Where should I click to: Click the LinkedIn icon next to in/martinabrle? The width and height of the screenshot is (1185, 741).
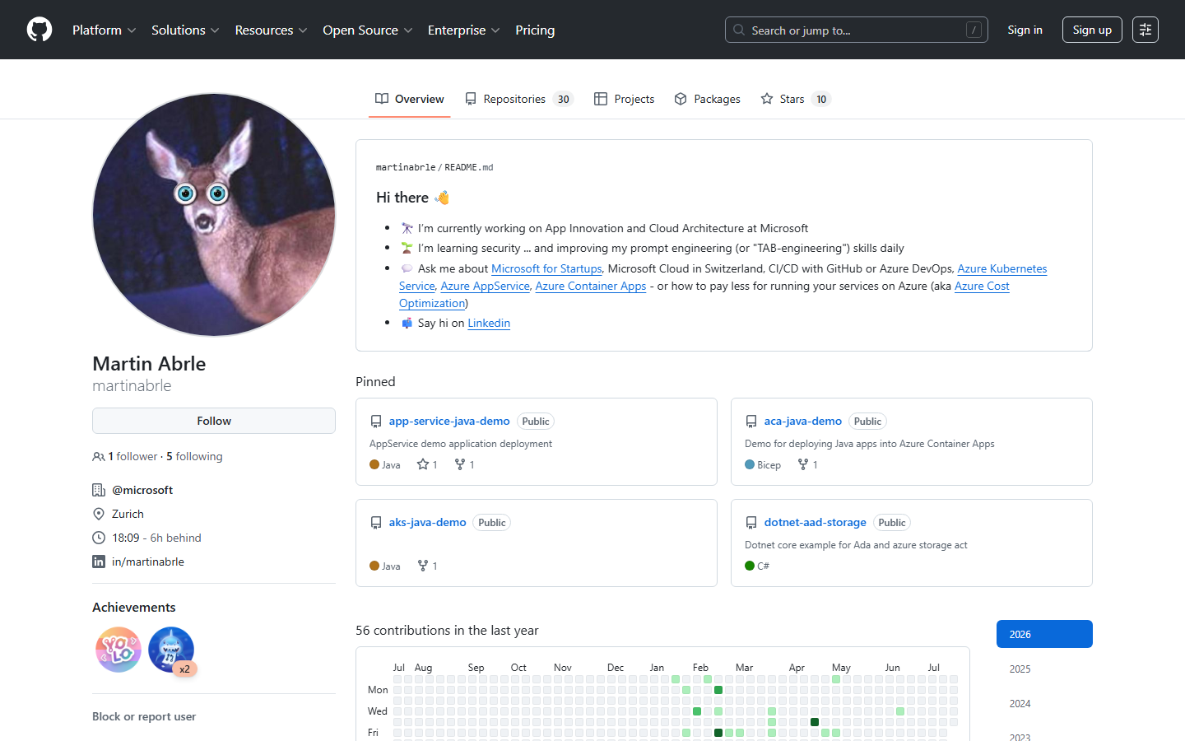point(99,562)
